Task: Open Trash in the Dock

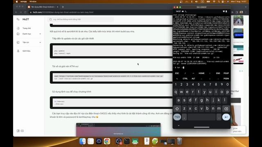Action: click(179, 141)
